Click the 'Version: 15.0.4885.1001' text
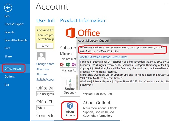Screen dimensions: 169x121 pos(97,94)
